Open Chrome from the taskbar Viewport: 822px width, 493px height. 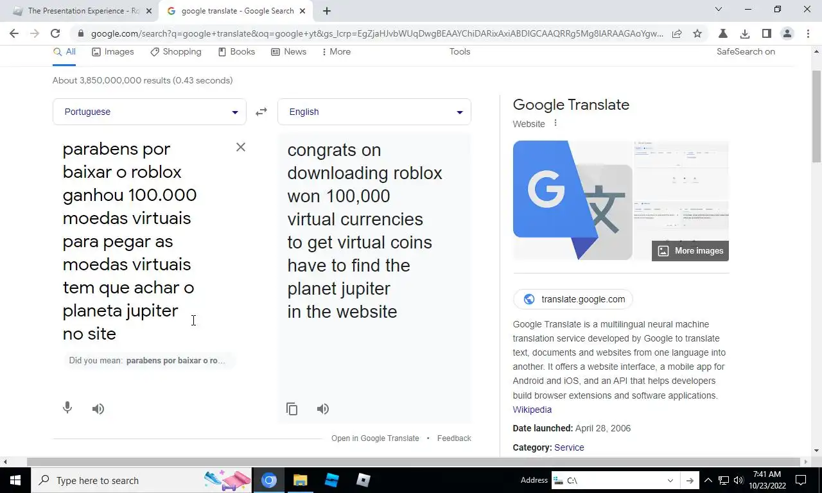(269, 480)
